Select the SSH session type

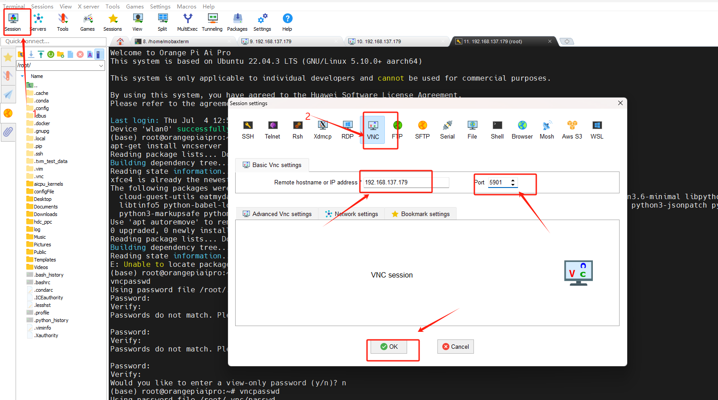pos(248,130)
